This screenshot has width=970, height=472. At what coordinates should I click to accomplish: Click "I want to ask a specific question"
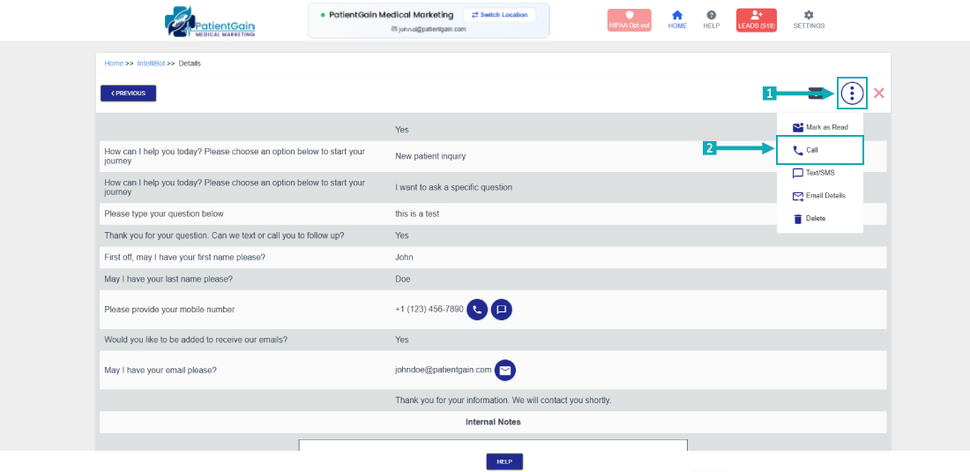(x=453, y=187)
